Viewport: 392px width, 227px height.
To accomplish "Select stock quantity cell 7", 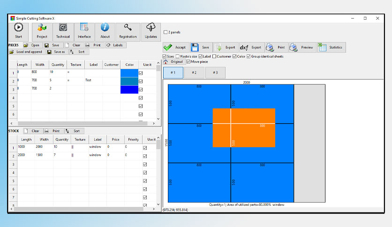I will 62,156.
